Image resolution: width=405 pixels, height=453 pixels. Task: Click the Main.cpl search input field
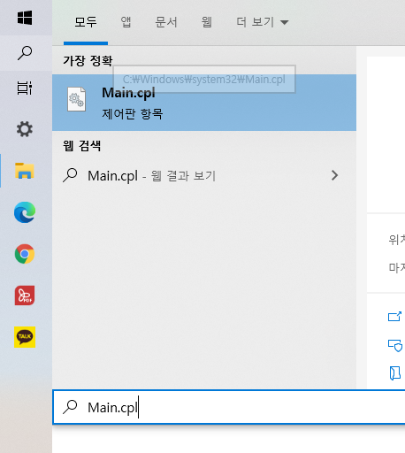point(229,407)
